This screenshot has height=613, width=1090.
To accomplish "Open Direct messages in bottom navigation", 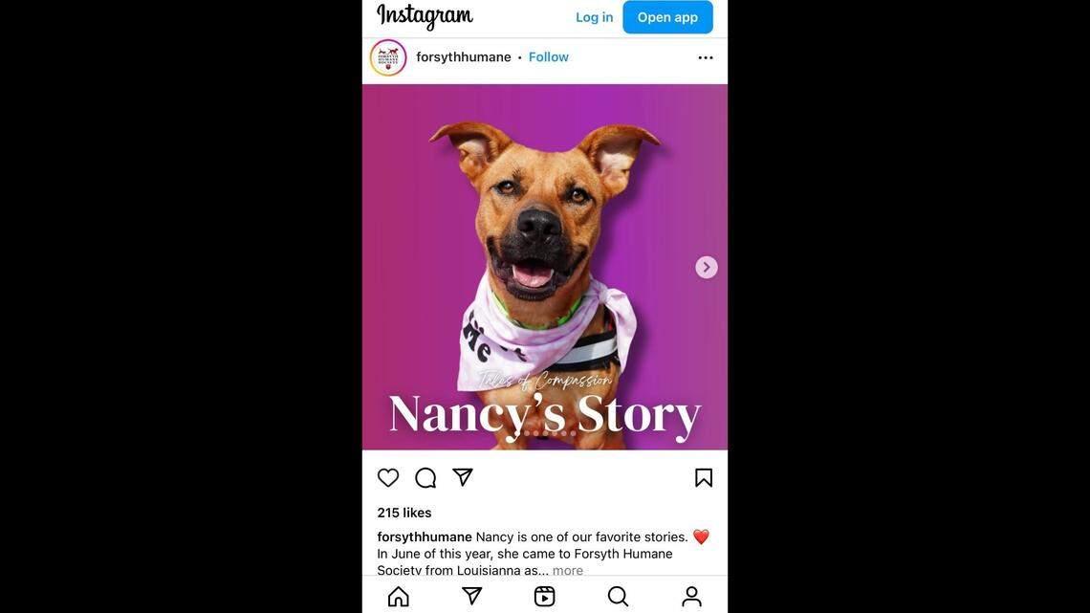I will click(472, 596).
